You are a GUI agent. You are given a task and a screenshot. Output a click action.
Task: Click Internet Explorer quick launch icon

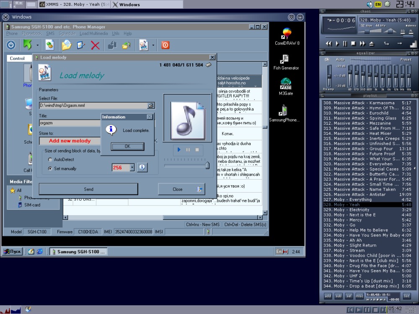[40, 252]
